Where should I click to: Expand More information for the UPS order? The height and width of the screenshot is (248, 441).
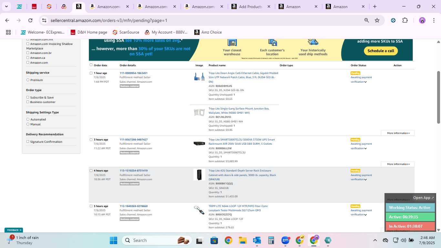[x=398, y=164]
